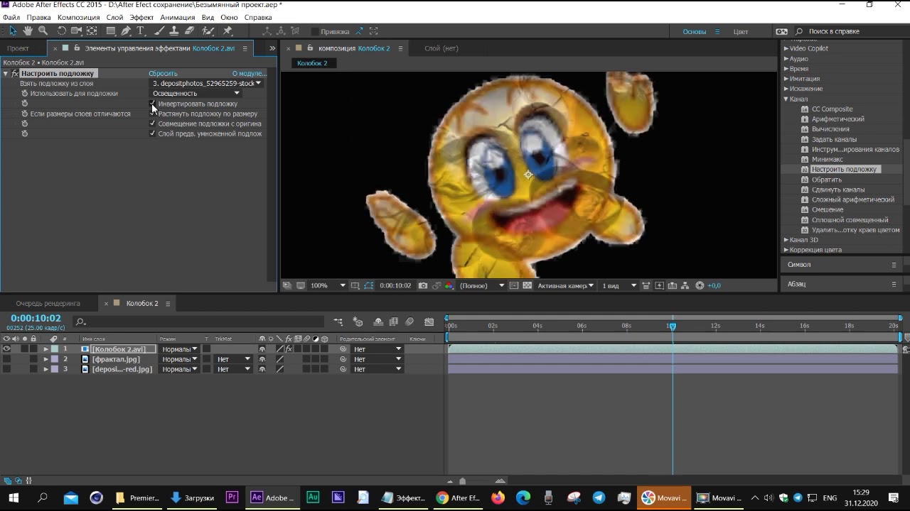This screenshot has width=910, height=511.
Task: Open Взять подложку из слоя layer dropdown
Action: pos(207,83)
